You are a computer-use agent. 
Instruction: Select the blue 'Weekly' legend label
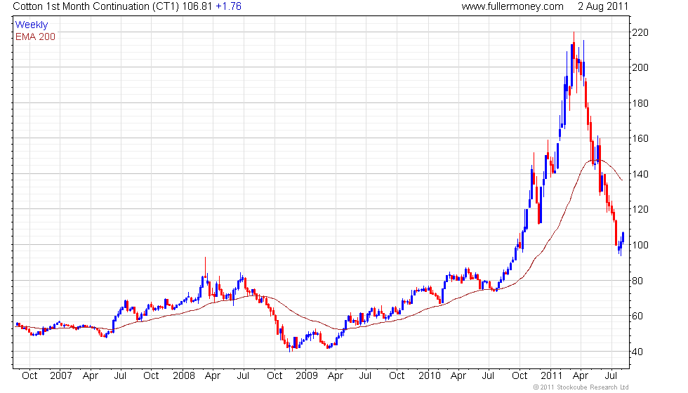(x=31, y=25)
